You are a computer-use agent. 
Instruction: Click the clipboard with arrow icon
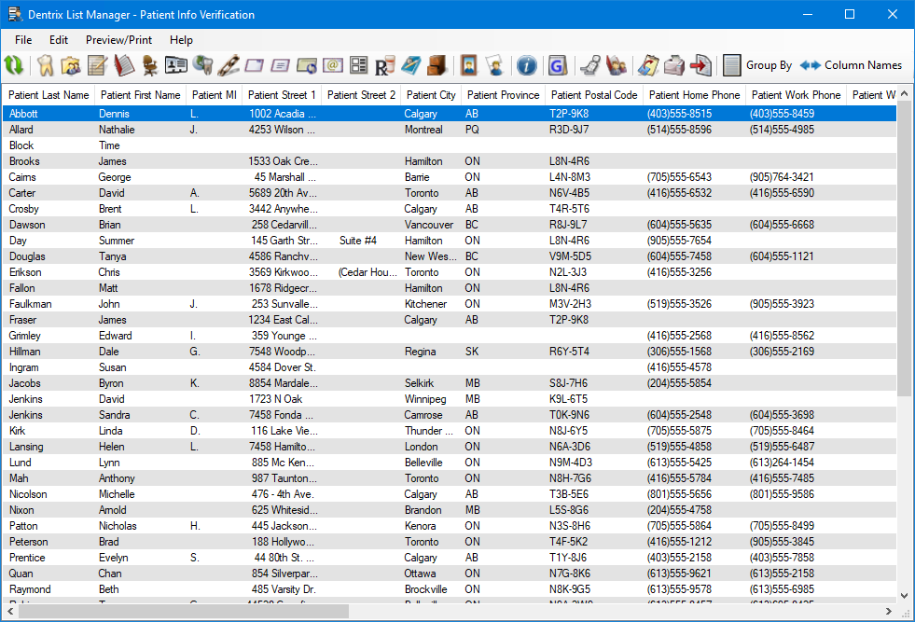point(647,64)
